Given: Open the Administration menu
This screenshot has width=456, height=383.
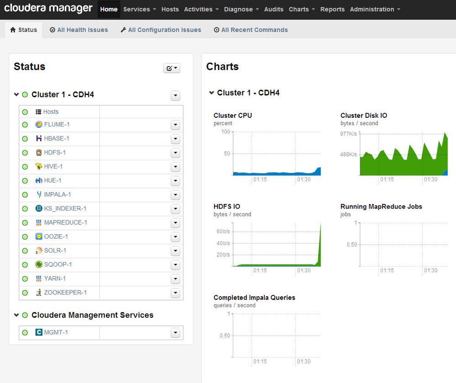Looking at the screenshot, I should [x=375, y=9].
